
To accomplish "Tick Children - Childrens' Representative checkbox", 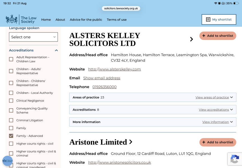I will pos(11,83).
